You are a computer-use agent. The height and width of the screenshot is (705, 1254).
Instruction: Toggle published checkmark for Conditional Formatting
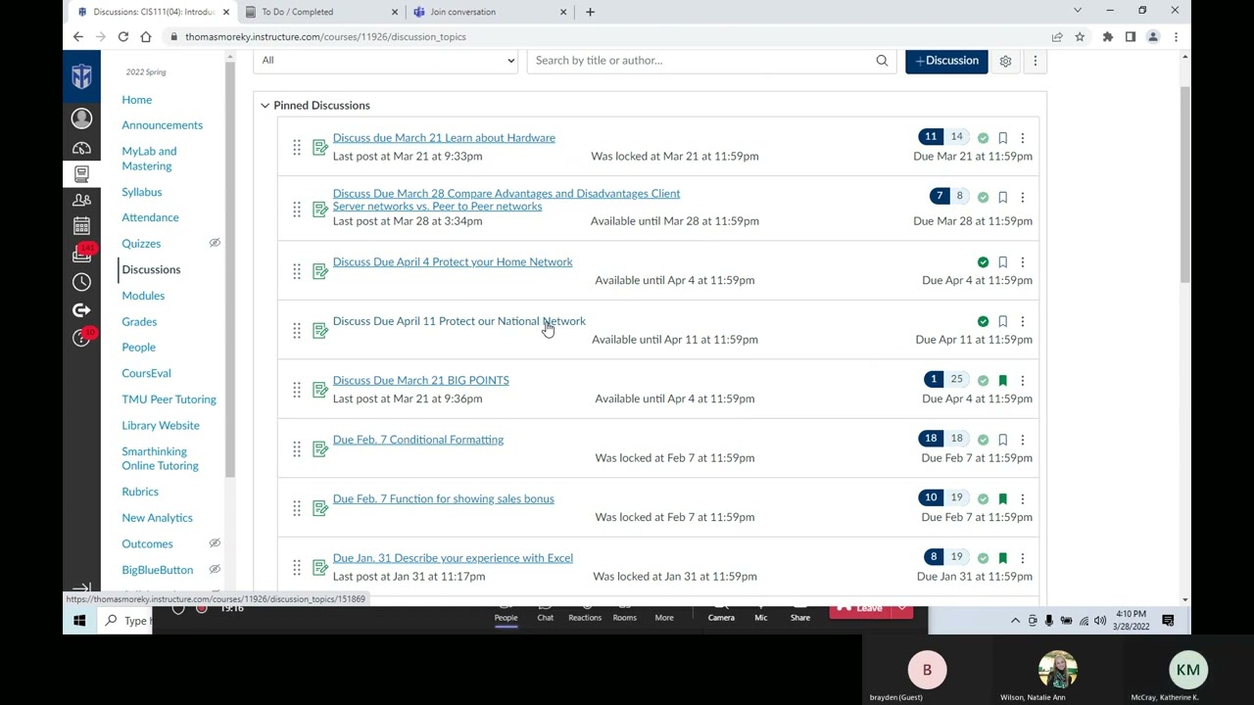pos(983,440)
